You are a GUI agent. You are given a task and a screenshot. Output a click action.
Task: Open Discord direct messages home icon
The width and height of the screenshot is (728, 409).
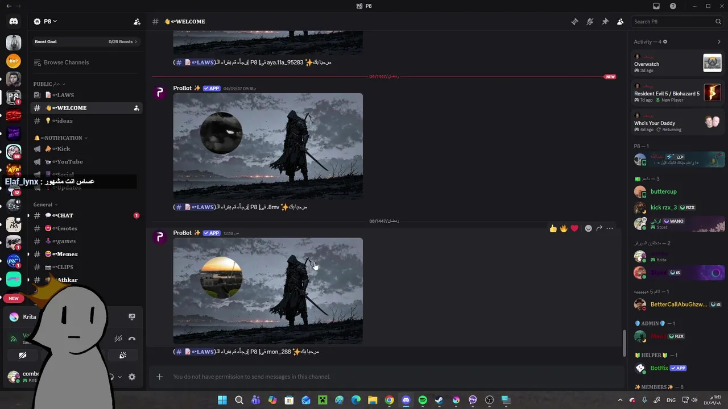click(x=14, y=22)
